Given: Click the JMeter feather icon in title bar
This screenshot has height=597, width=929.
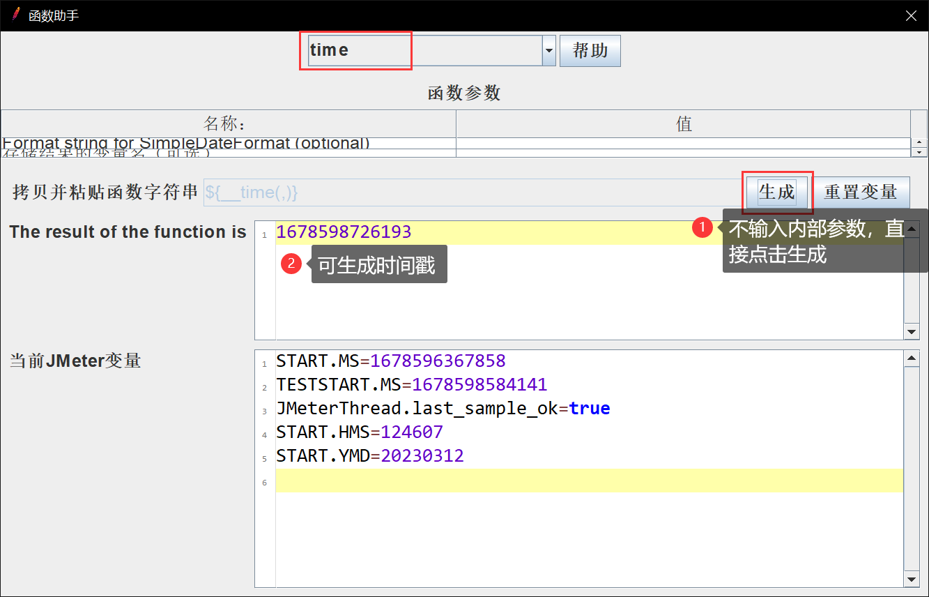Looking at the screenshot, I should pos(15,15).
